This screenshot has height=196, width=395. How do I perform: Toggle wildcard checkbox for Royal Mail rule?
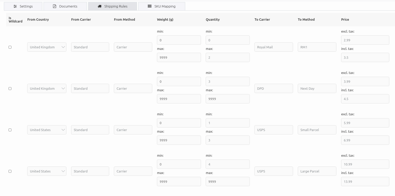tap(10, 47)
